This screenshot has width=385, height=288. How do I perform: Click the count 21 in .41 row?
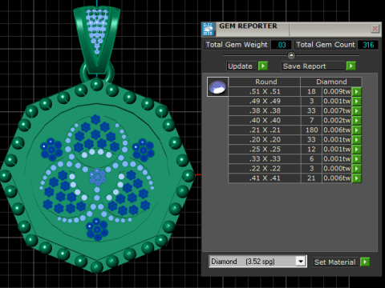(311, 178)
